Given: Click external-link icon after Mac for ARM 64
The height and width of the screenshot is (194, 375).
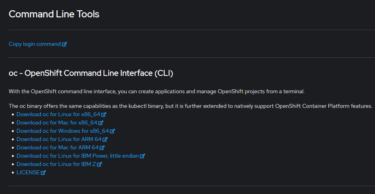Looking at the screenshot, I should (102, 148).
